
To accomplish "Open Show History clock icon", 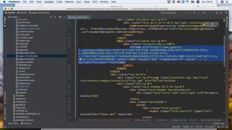I will [217, 13].
